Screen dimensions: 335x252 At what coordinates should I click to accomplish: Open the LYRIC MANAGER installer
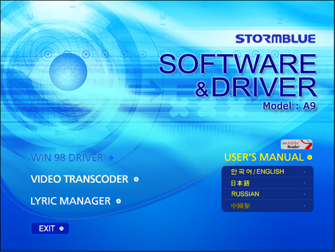[71, 201]
